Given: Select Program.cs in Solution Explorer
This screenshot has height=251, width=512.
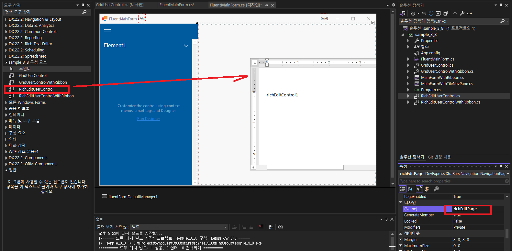Looking at the screenshot, I should 430,90.
